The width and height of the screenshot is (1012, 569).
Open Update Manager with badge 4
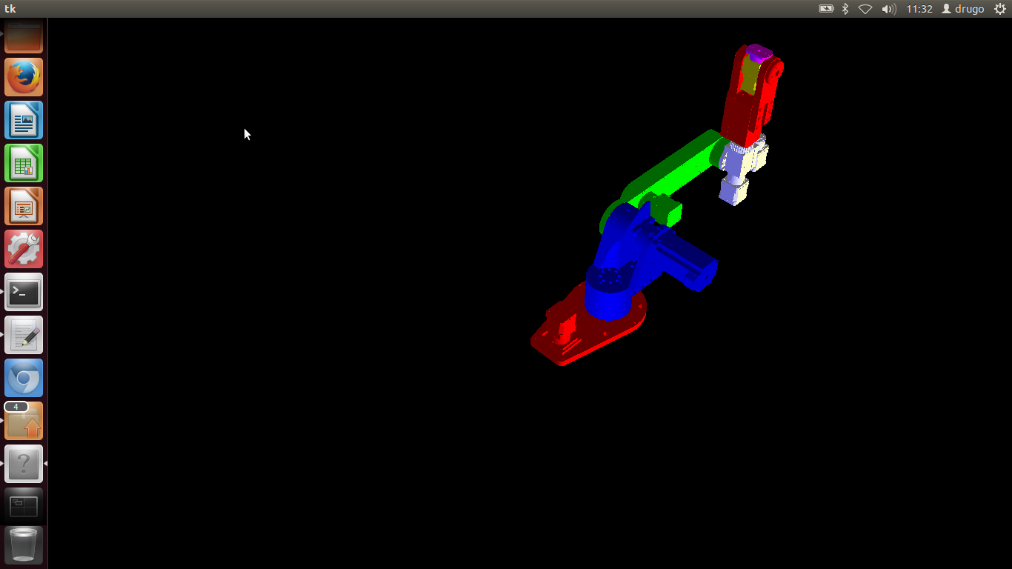[24, 421]
